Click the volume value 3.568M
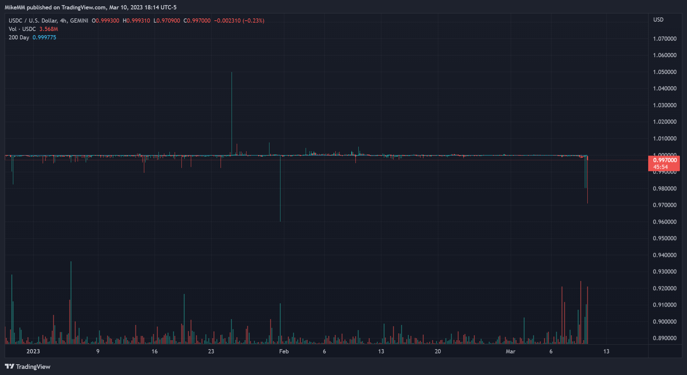This screenshot has height=375, width=687. click(x=49, y=29)
